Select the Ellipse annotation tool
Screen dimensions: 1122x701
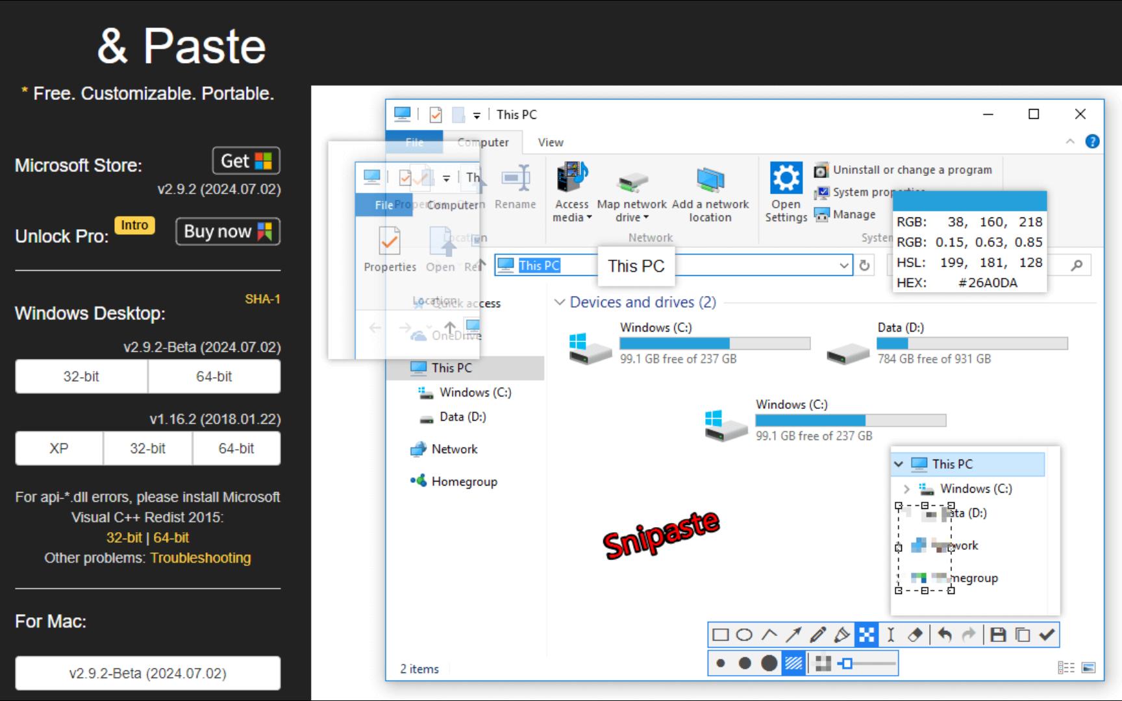(745, 635)
